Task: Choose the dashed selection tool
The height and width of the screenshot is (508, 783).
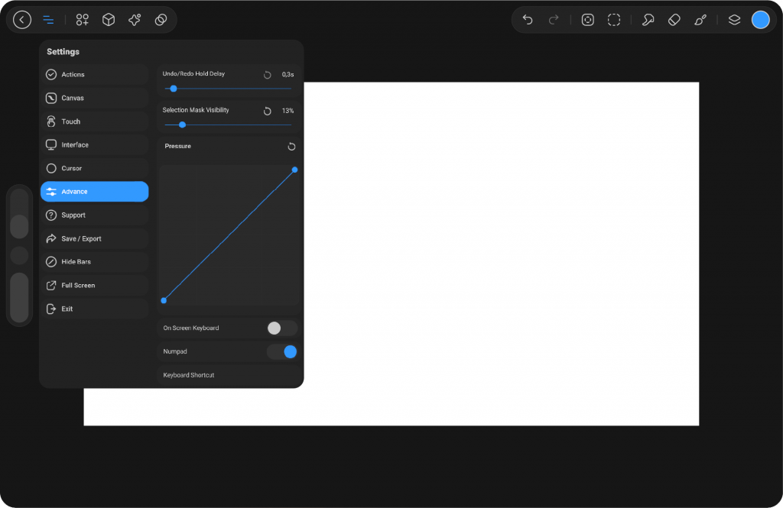Action: pos(614,20)
